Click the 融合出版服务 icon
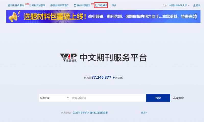The image size is (204, 122). click(75, 5)
